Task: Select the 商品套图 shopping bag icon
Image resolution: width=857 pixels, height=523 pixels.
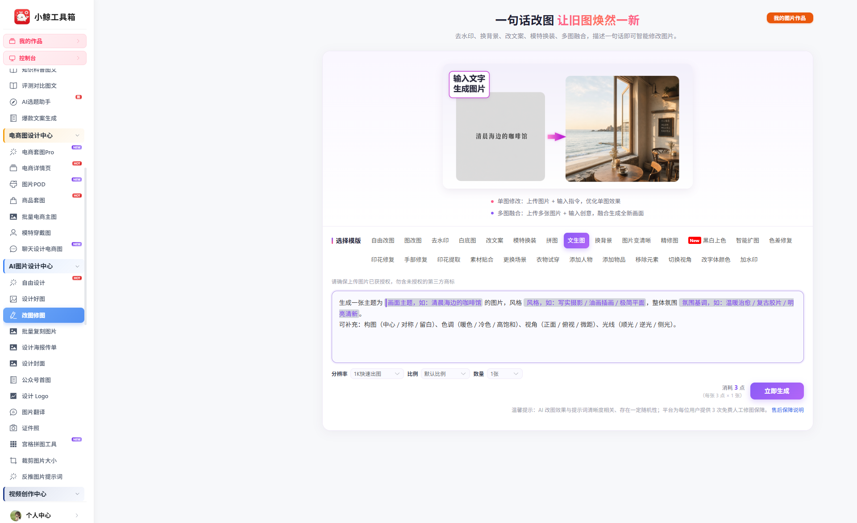Action: (13, 201)
